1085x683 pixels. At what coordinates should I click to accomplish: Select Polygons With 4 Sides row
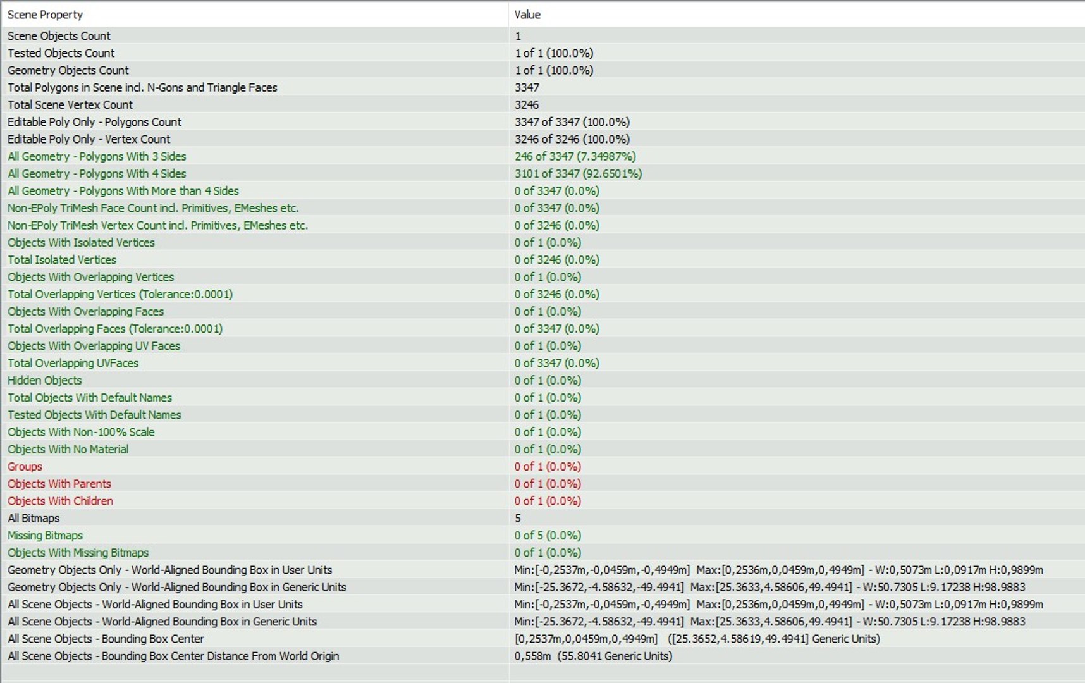tap(543, 173)
